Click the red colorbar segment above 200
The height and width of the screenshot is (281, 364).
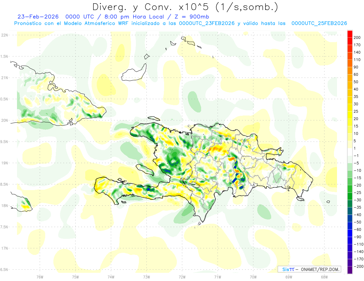[350, 34]
